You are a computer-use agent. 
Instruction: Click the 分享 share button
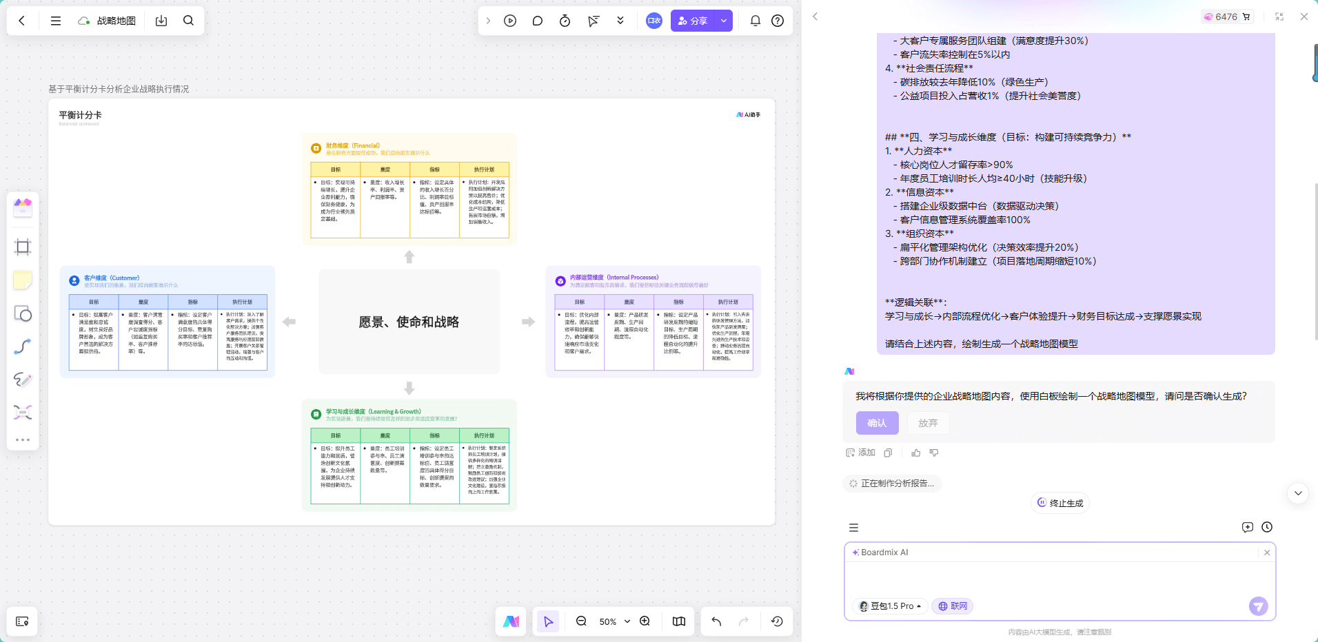click(x=693, y=21)
